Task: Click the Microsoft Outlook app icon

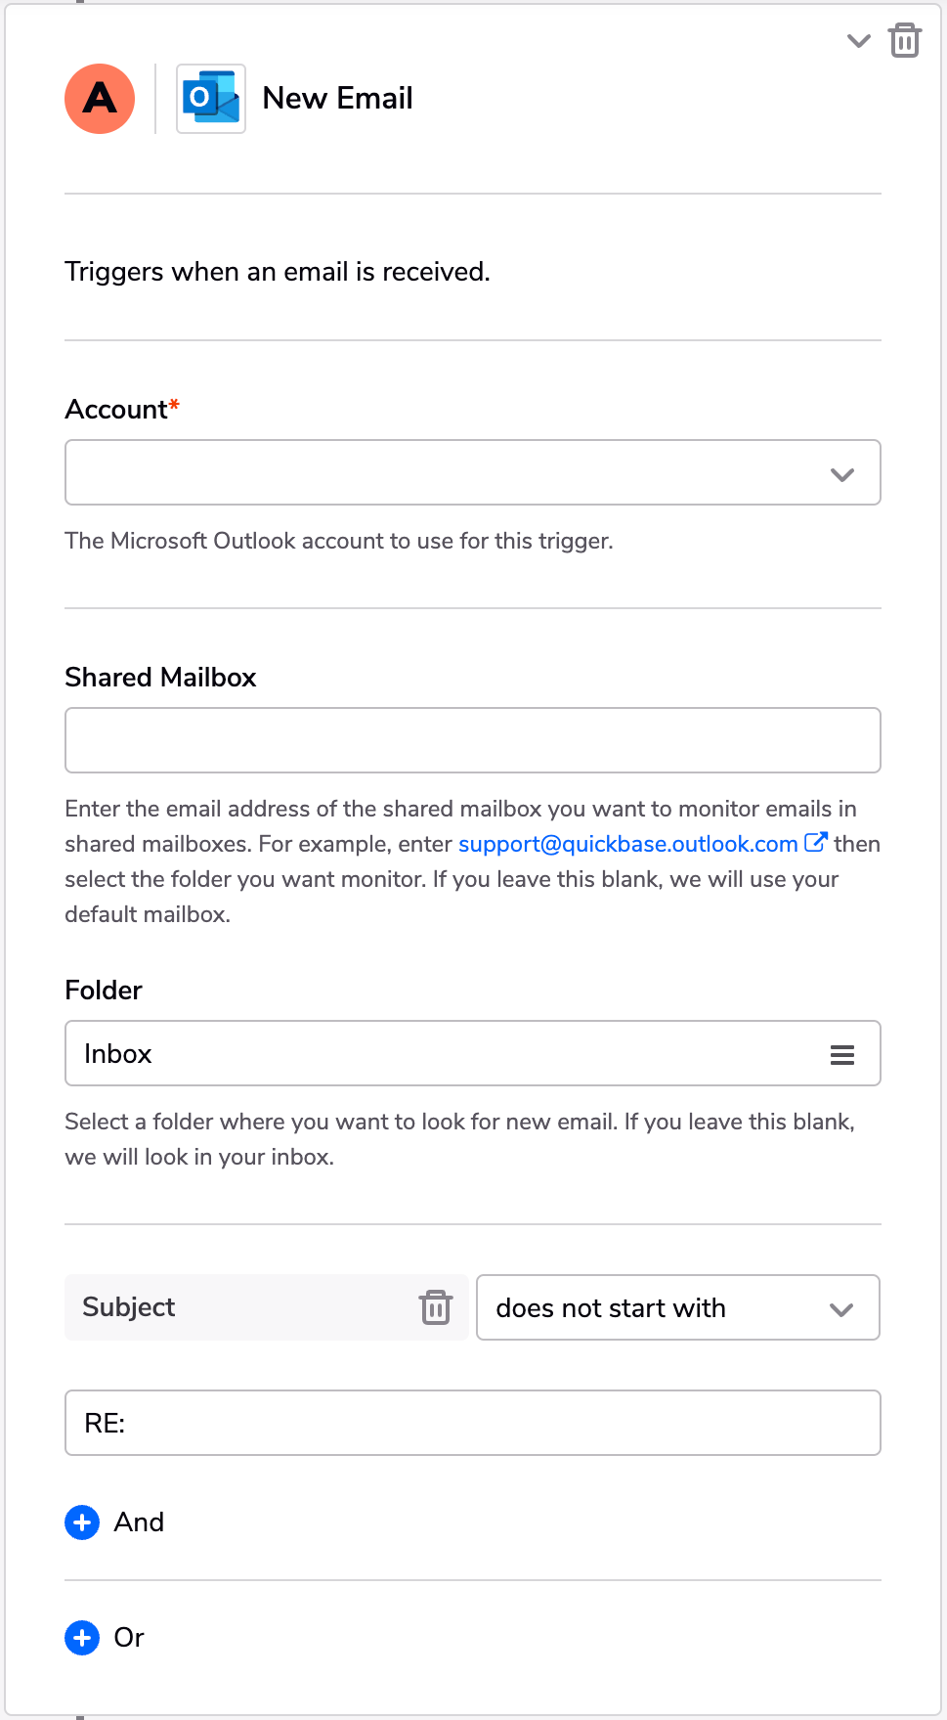Action: click(211, 99)
